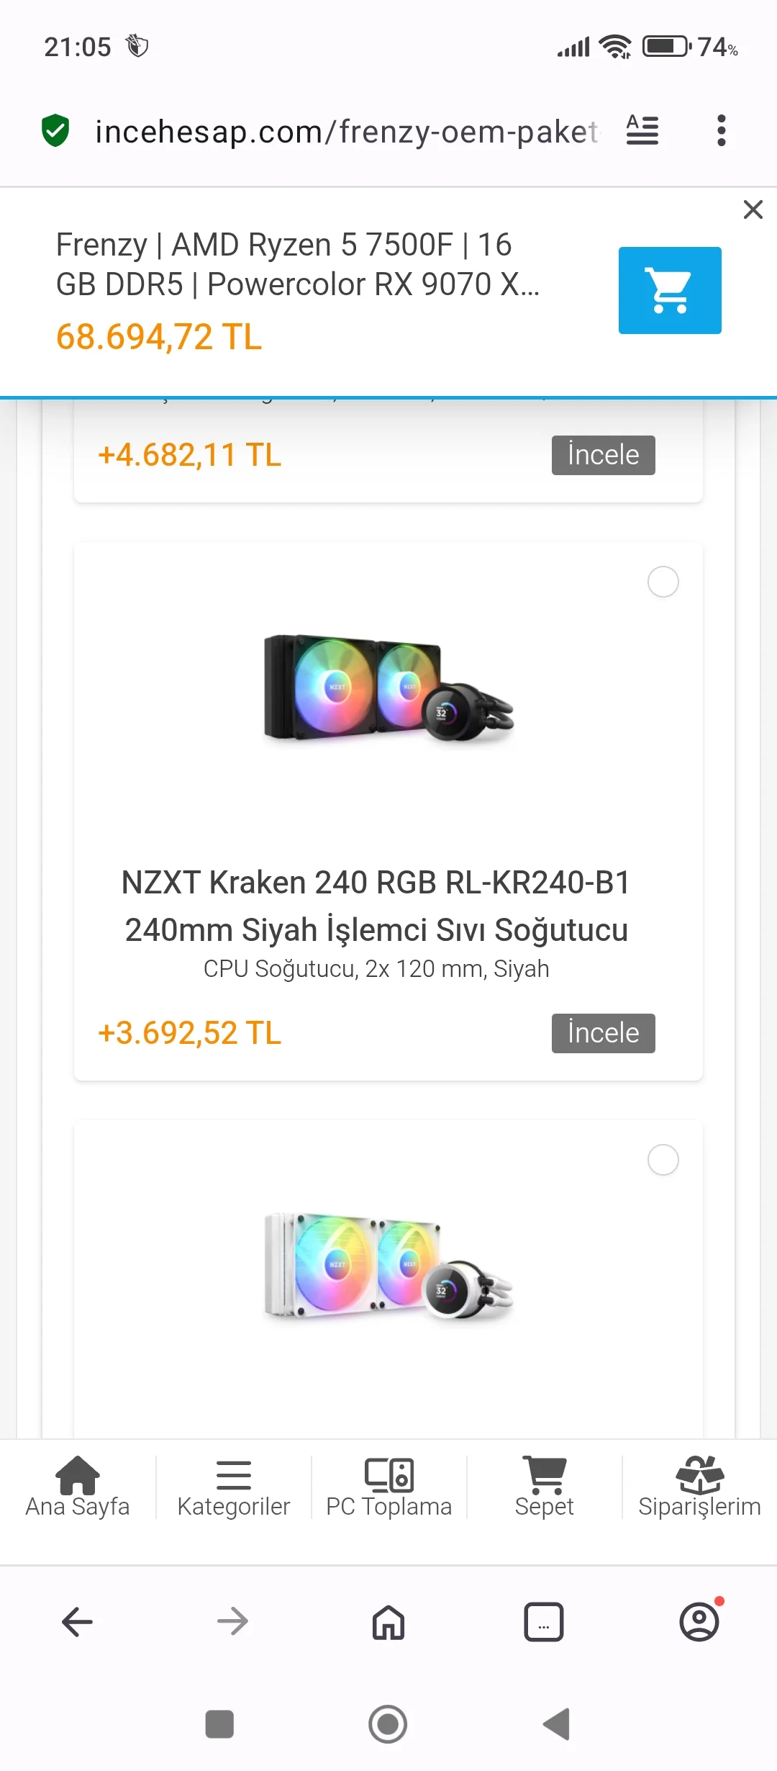Open the Siparişlerim tab
The image size is (777, 1771).
click(x=699, y=1487)
